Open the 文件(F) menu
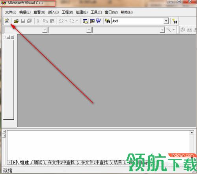The height and width of the screenshot is (174, 197). click(11, 12)
